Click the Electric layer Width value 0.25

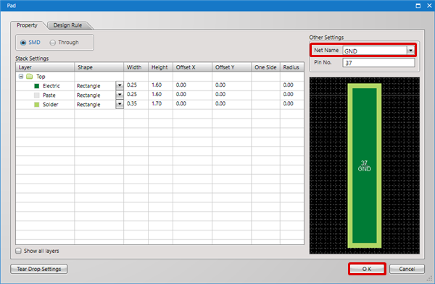(x=132, y=85)
